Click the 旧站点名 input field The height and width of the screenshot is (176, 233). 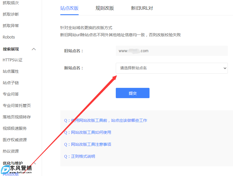pyautogui.click(x=172, y=51)
